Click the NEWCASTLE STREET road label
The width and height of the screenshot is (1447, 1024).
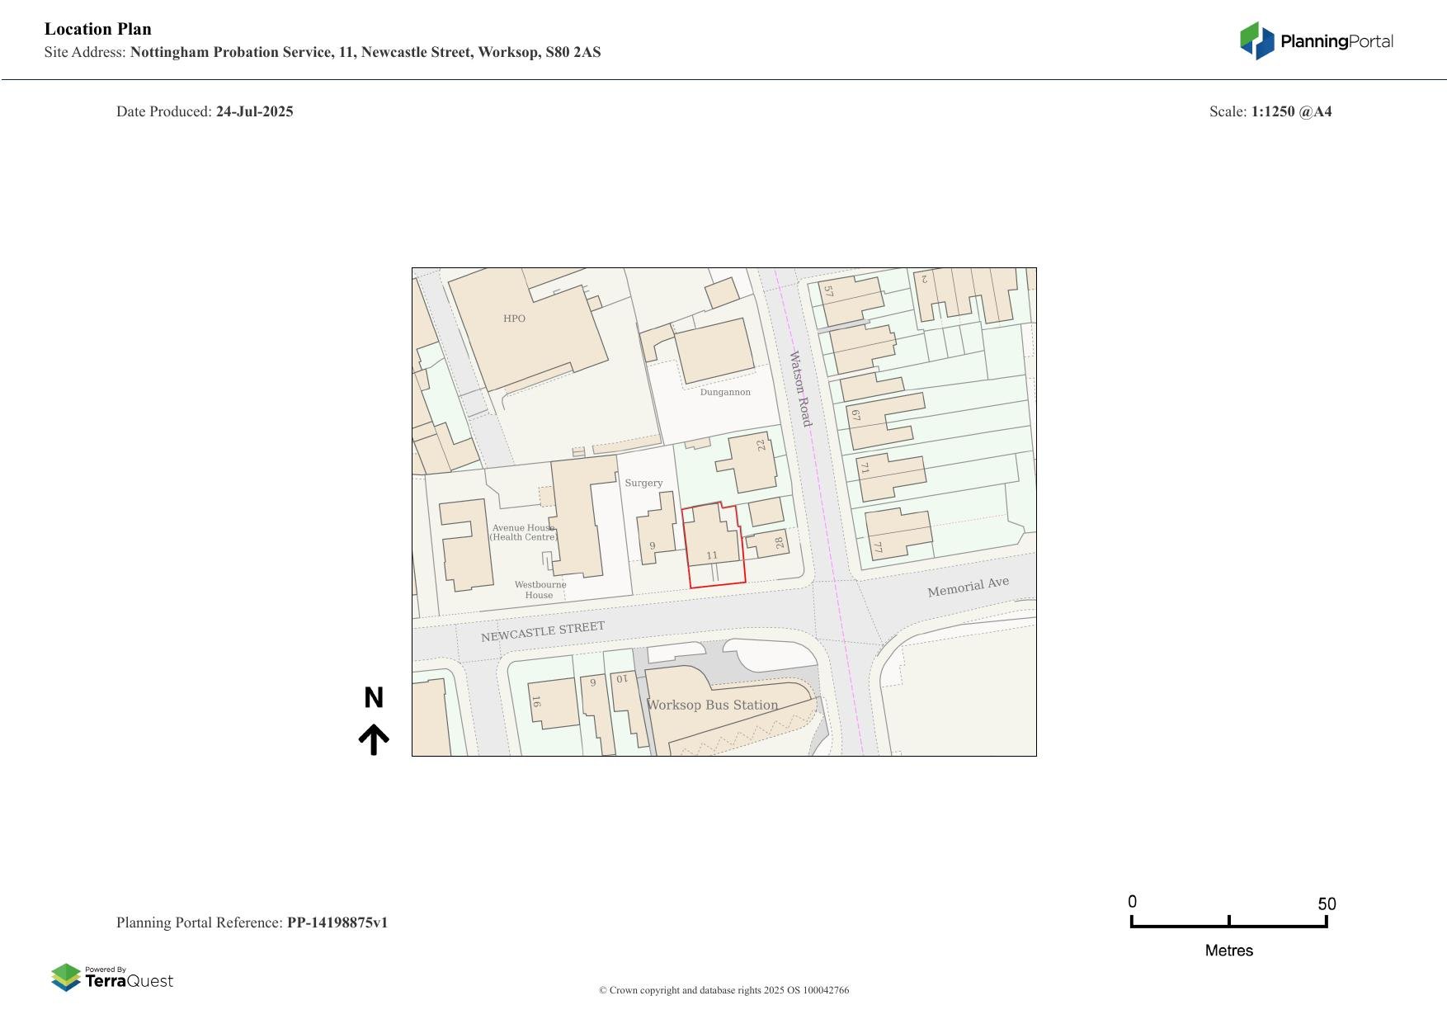click(543, 631)
